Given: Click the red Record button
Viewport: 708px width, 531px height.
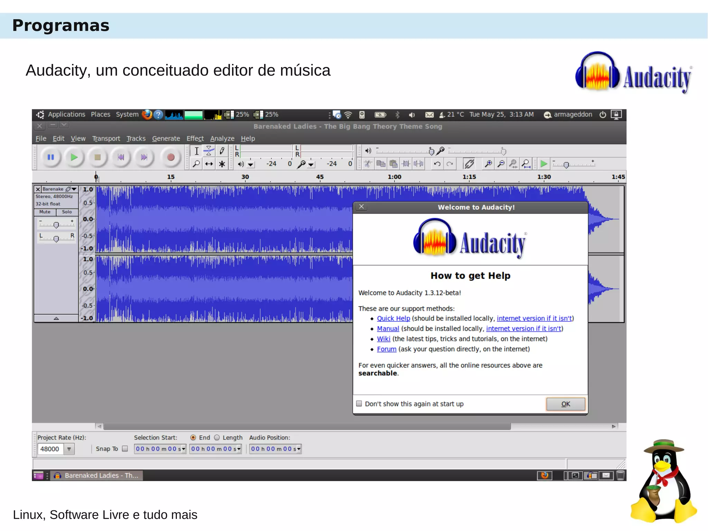Looking at the screenshot, I should tap(170, 157).
